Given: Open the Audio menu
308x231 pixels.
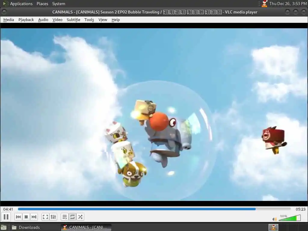Looking at the screenshot, I should [x=43, y=20].
